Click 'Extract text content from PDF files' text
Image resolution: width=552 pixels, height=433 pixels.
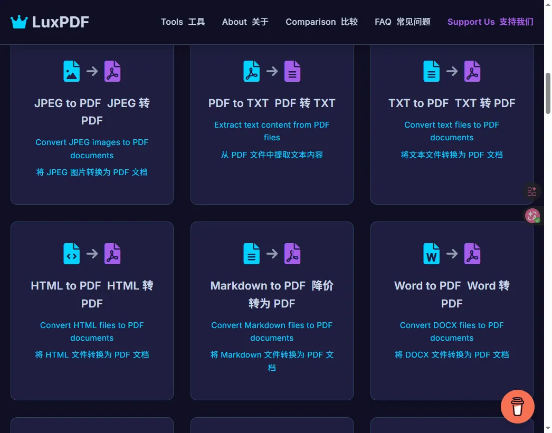click(272, 131)
